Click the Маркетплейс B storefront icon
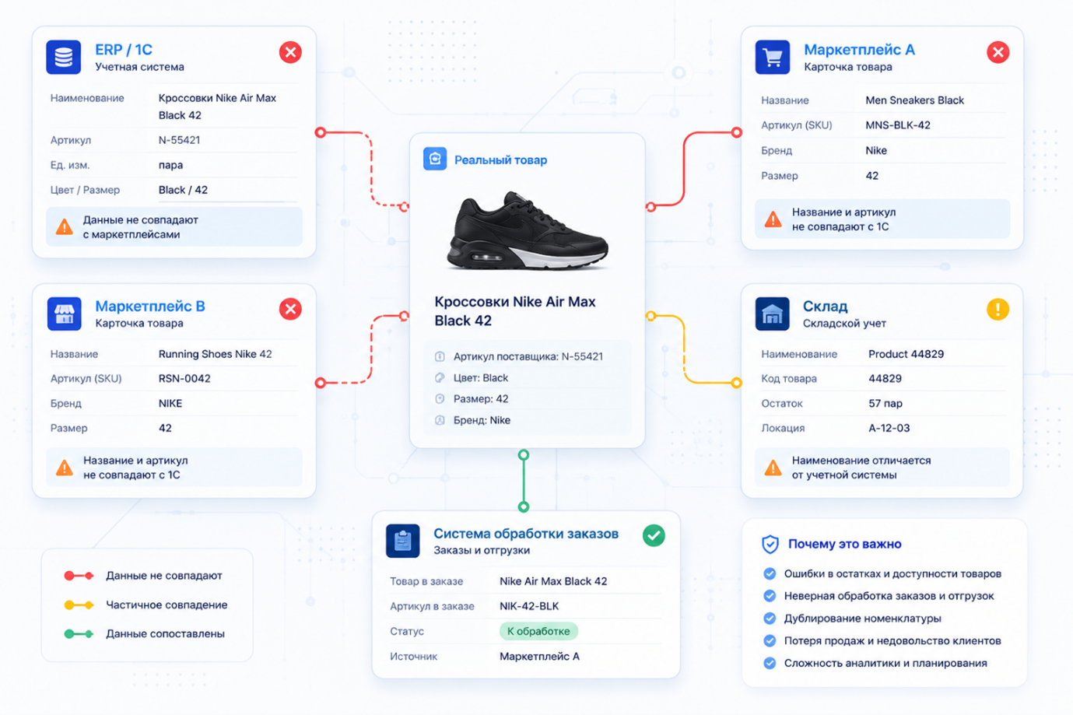 click(64, 314)
